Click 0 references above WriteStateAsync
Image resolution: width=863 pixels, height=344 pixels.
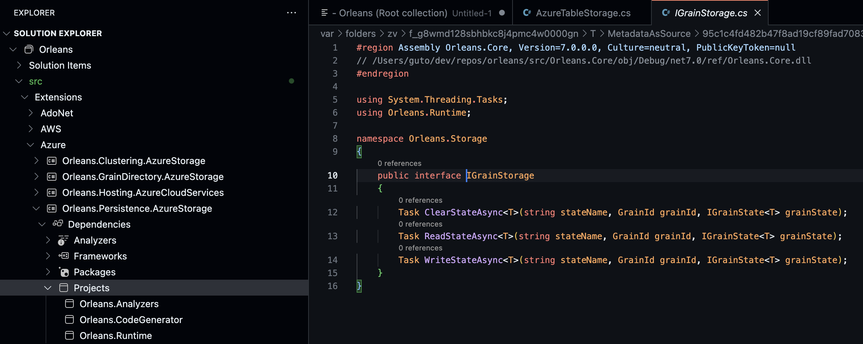[420, 248]
